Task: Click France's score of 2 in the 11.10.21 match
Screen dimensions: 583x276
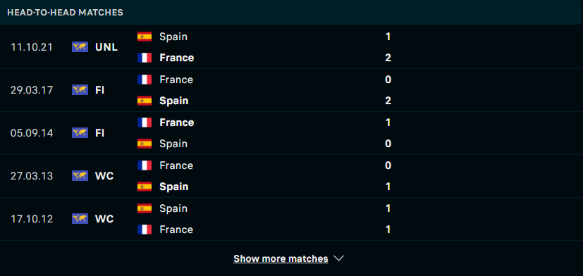Action: tap(388, 58)
